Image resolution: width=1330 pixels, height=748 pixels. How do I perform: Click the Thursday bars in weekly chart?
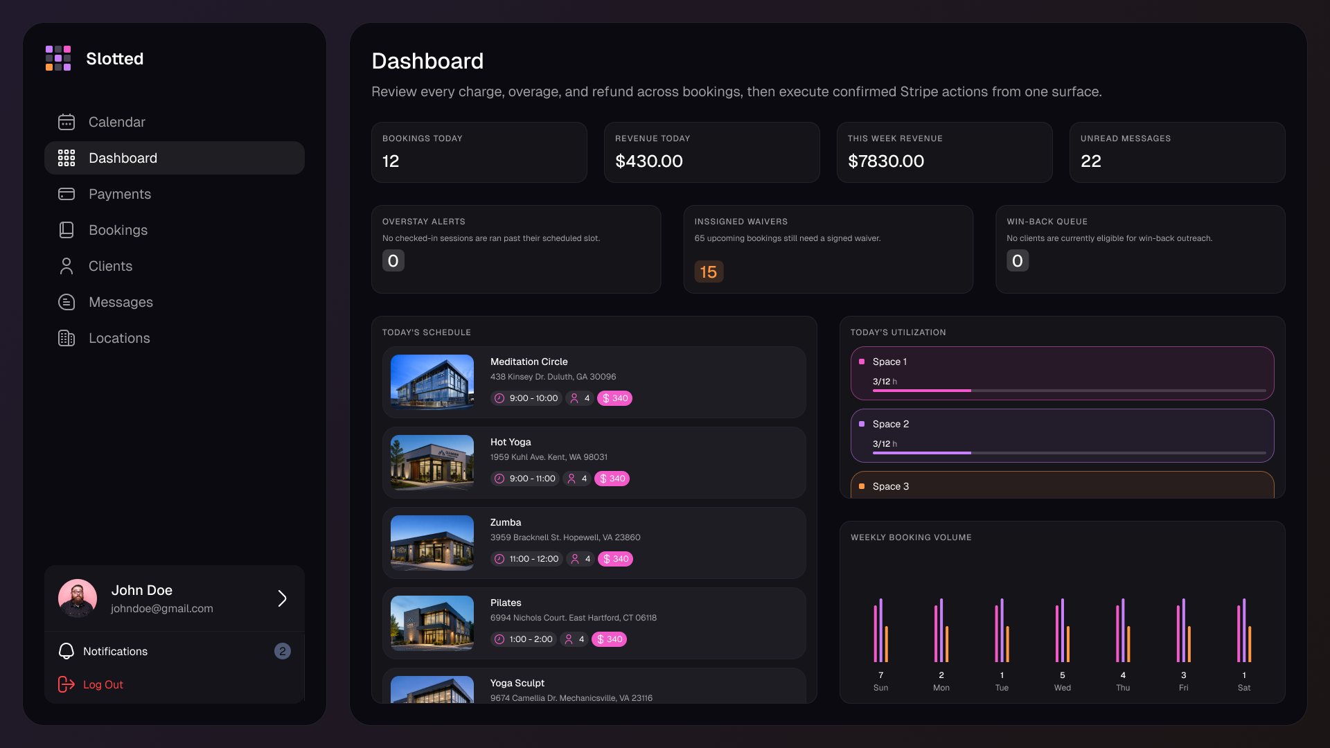pyautogui.click(x=1123, y=630)
